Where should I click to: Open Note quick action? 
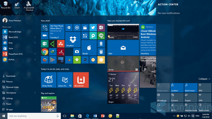tap(163, 107)
